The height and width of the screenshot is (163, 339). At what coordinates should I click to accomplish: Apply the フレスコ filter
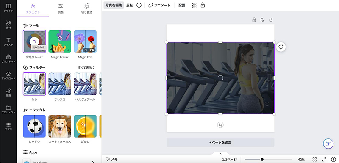tap(60, 84)
